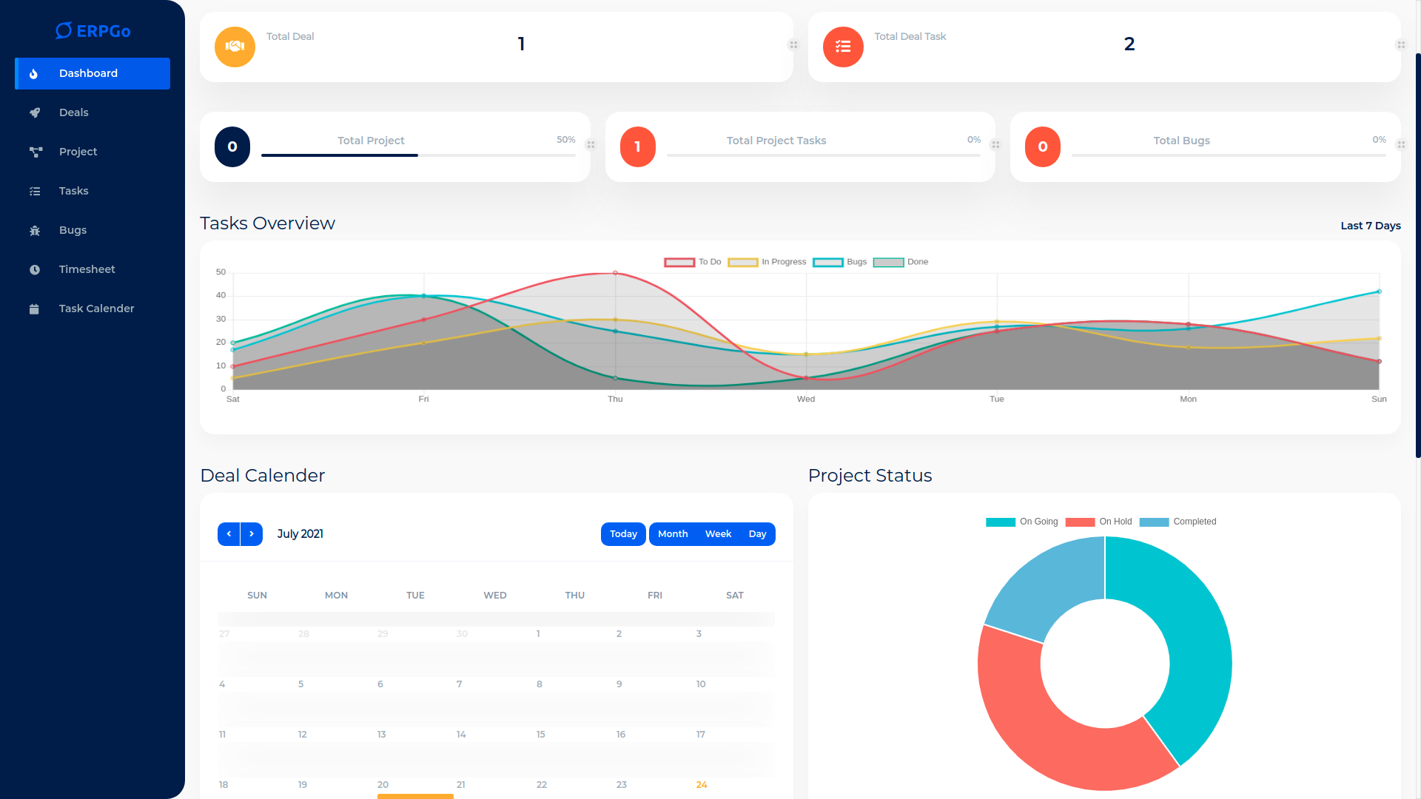Click the Deals rocket icon in sidebar

(35, 112)
